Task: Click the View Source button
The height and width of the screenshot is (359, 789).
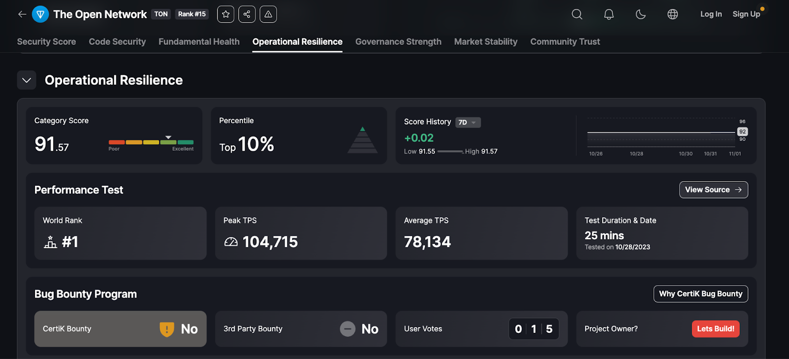Action: pos(713,190)
